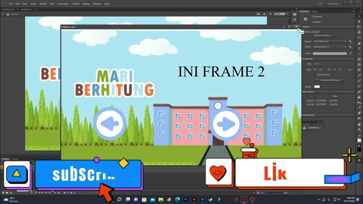This screenshot has height=204, width=363.
Task: Click the Class input field
Action: [x=330, y=53]
